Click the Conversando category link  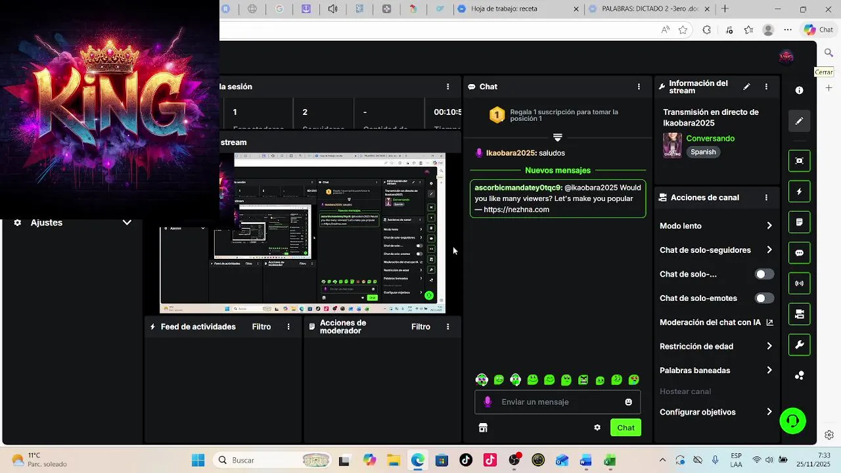[710, 139]
